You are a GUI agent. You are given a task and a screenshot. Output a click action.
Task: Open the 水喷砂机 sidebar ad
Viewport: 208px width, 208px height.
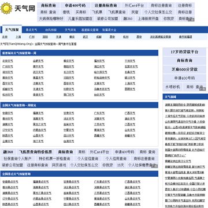(173, 87)
